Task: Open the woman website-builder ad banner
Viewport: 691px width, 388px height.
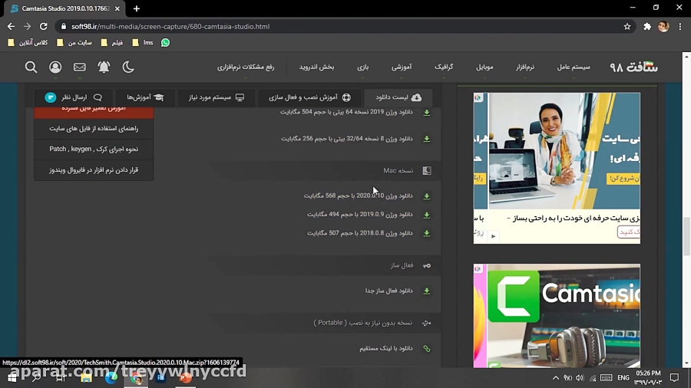Action: pyautogui.click(x=557, y=168)
